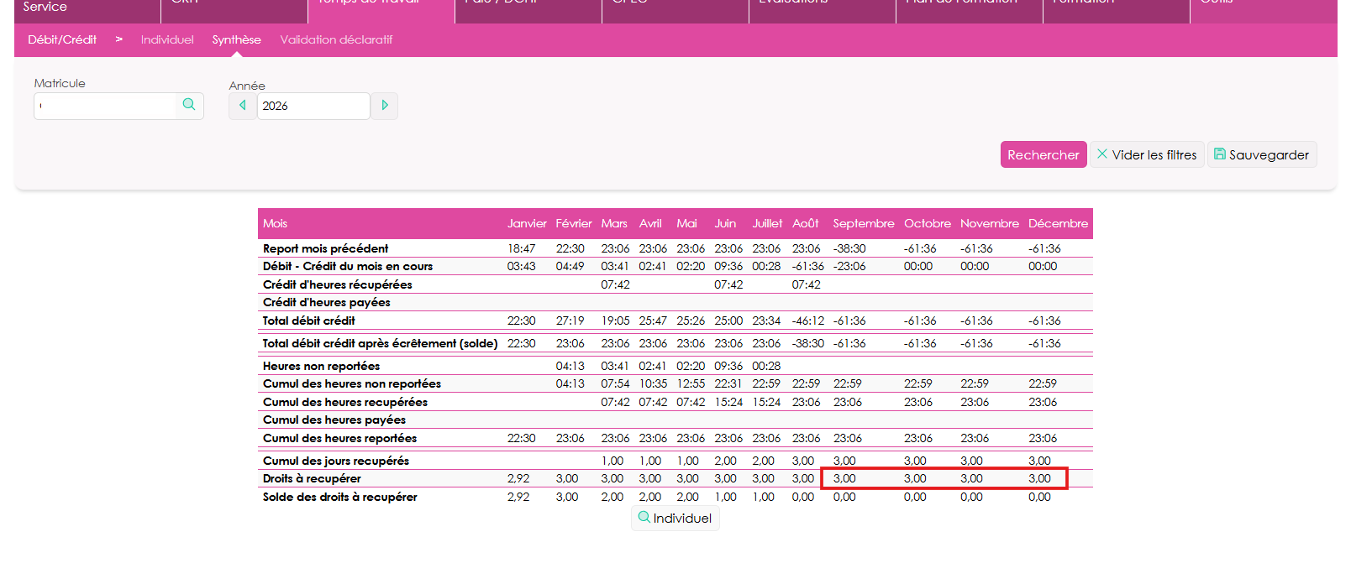Click the 18:47 value in Janvier
Image resolution: width=1351 pixels, height=563 pixels.
pos(521,248)
